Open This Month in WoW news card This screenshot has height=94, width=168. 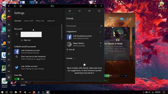[x=117, y=44]
